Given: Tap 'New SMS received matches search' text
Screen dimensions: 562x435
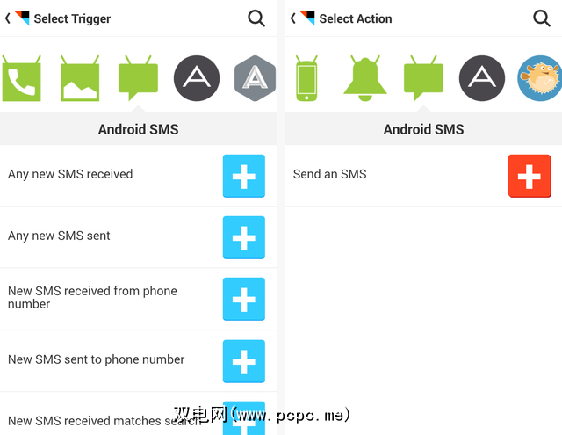Looking at the screenshot, I should coord(104,421).
